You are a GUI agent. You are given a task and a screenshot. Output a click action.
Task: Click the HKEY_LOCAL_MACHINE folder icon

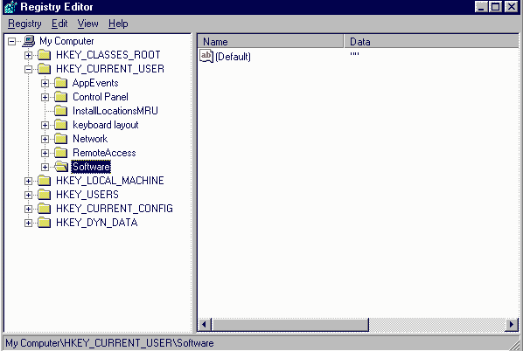coord(44,181)
